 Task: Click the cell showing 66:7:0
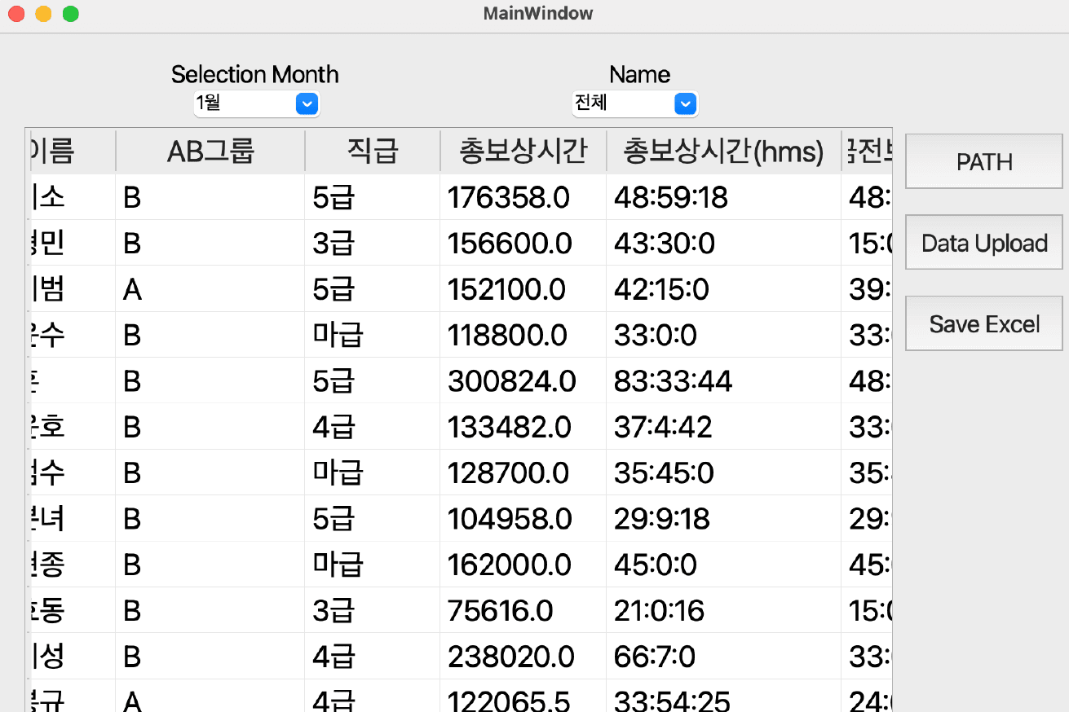724,656
